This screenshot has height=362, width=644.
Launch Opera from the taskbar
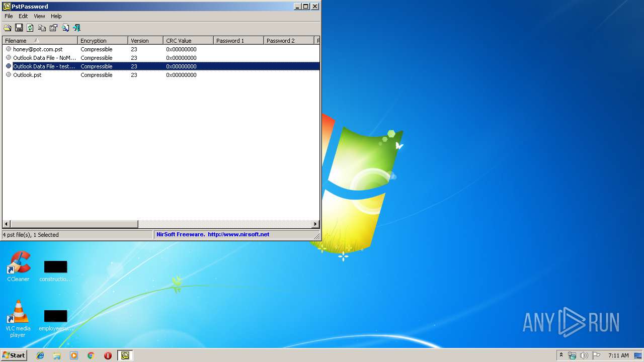108,355
